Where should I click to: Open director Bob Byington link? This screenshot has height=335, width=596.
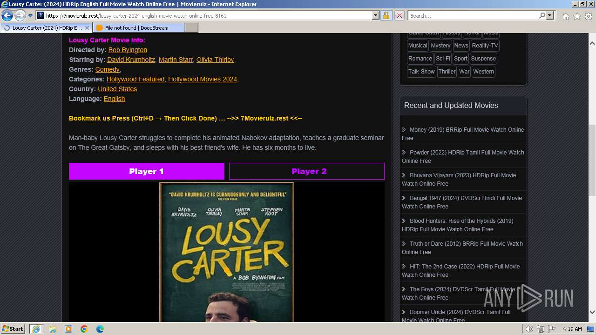pyautogui.click(x=128, y=50)
